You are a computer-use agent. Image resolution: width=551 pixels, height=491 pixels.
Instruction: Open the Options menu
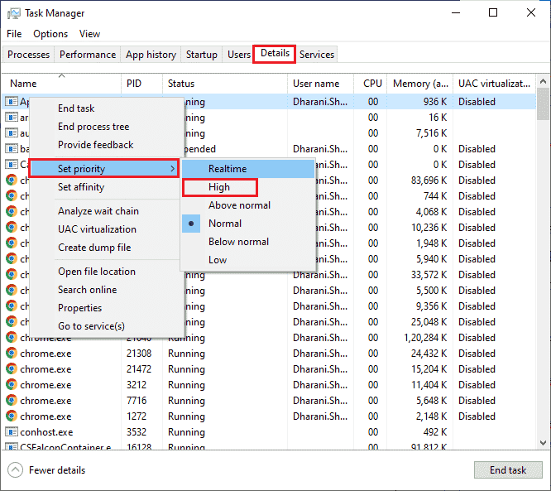click(50, 34)
